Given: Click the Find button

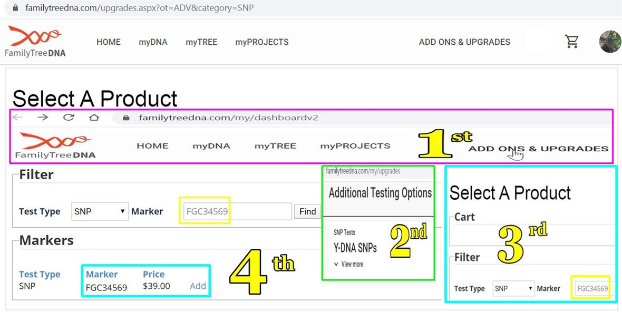Looking at the screenshot, I should 307,211.
